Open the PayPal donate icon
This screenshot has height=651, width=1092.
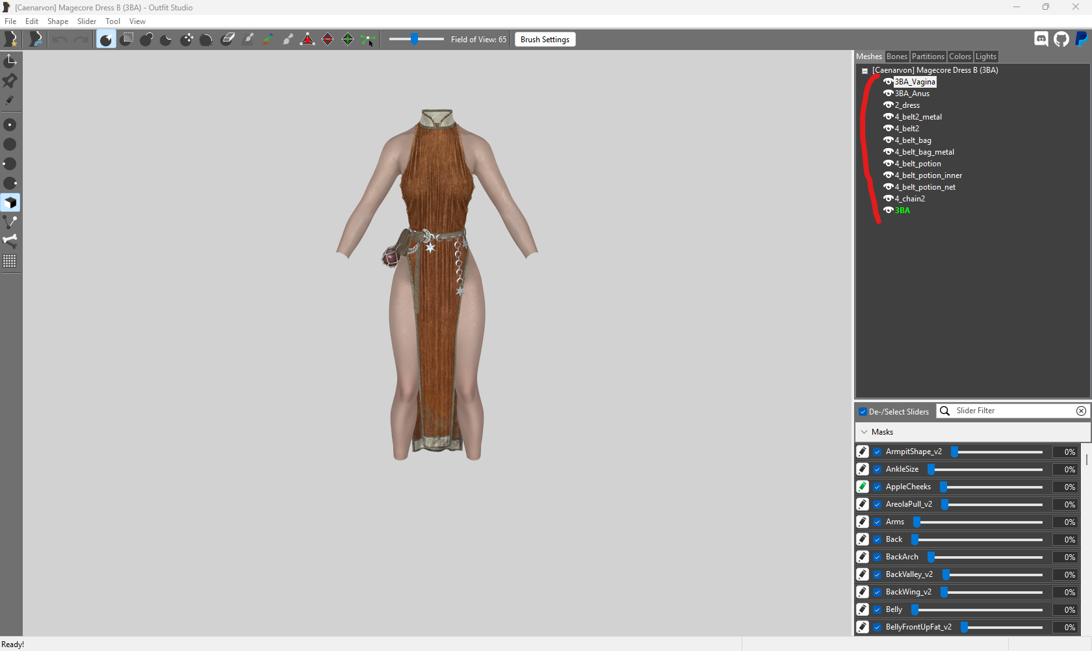click(1081, 39)
